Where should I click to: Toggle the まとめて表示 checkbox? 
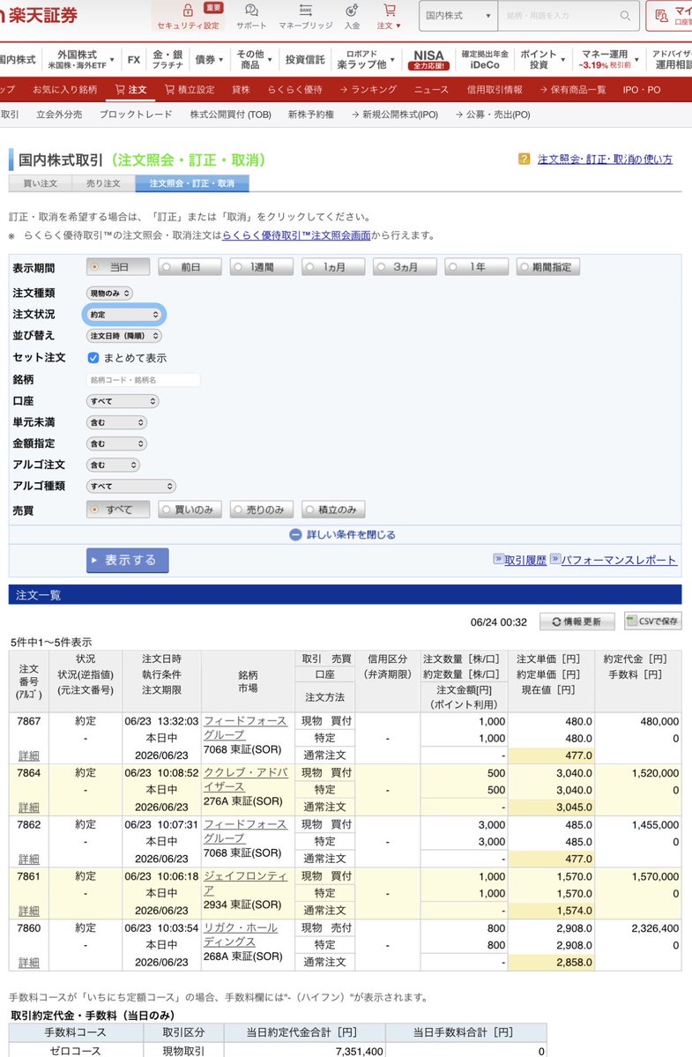point(93,358)
